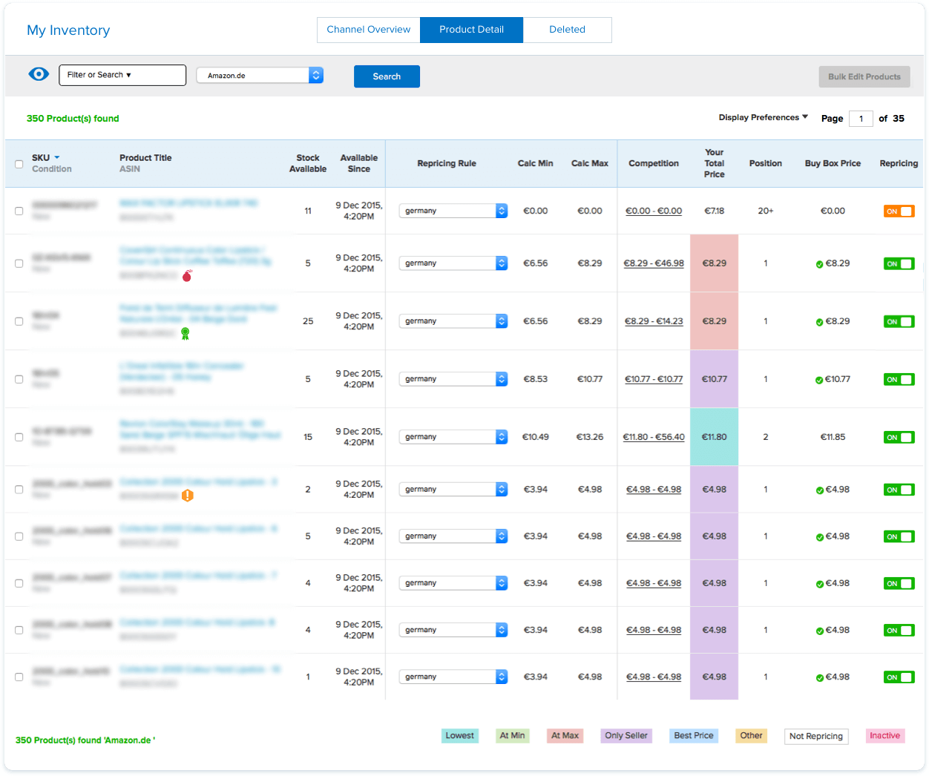Click the Your Total Price cell showing €11.80
The height and width of the screenshot is (776, 929).
point(715,437)
